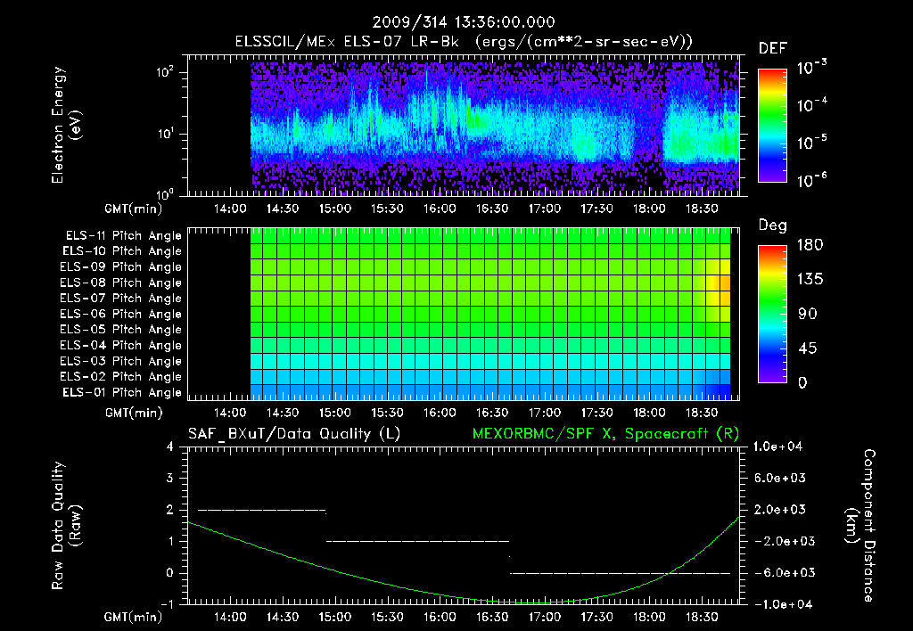Select the ELS-02 Pitch Angle row label
The image size is (913, 631).
point(120,377)
